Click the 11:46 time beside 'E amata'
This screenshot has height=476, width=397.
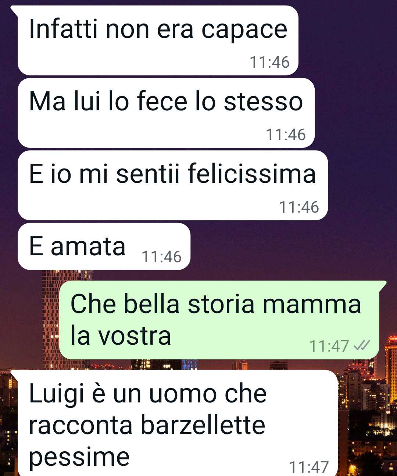click(x=161, y=257)
